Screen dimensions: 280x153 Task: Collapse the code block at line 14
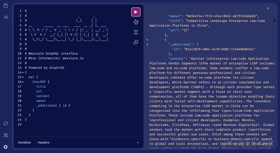click(23, 72)
